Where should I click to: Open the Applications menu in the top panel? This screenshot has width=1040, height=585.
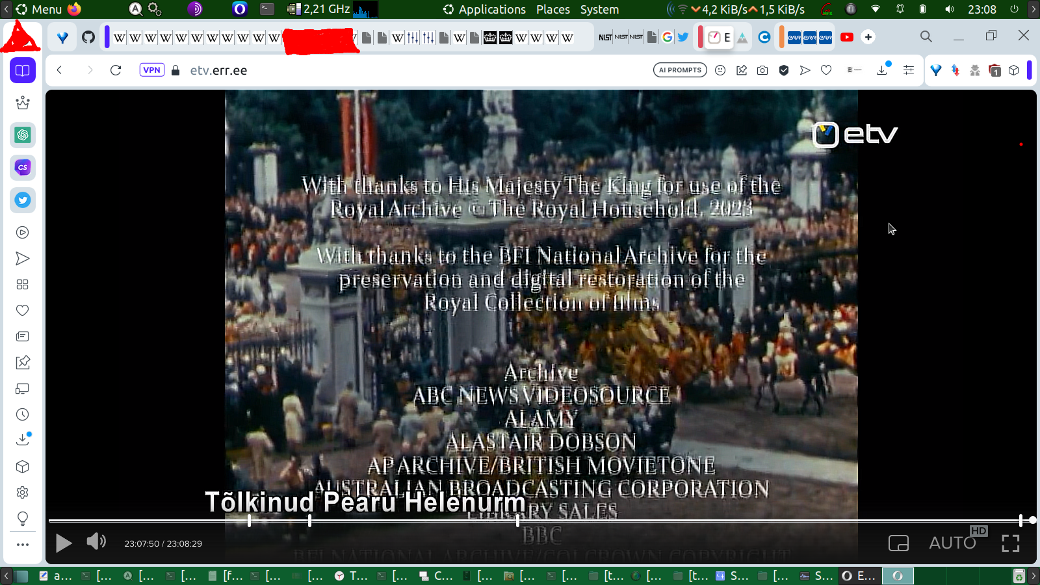point(485,9)
